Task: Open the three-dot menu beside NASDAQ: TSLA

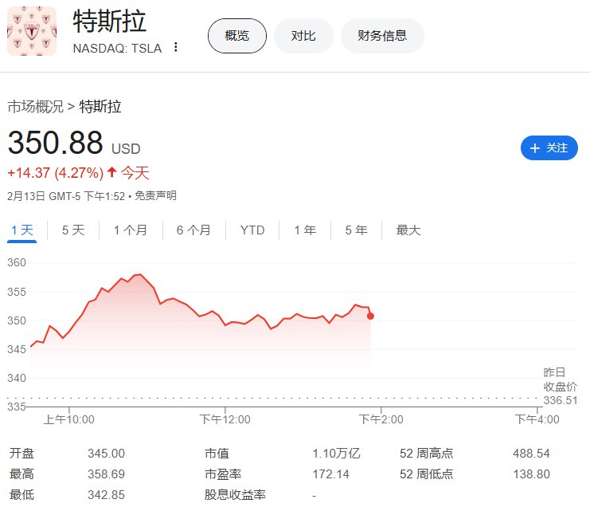Action: pyautogui.click(x=175, y=47)
